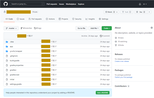Click the file icon next to gradlew.bat
Screen dimensions: 154x98
[7, 75]
